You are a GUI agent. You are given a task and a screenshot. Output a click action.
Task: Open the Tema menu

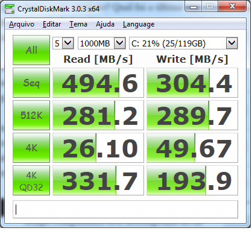pyautogui.click(x=78, y=24)
